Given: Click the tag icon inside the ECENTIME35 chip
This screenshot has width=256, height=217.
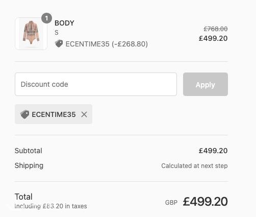Looking at the screenshot, I should click(25, 114).
